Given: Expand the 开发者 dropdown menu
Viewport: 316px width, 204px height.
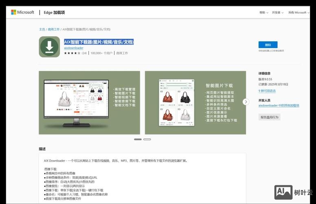Looking at the screenshot, I should [x=277, y=13].
